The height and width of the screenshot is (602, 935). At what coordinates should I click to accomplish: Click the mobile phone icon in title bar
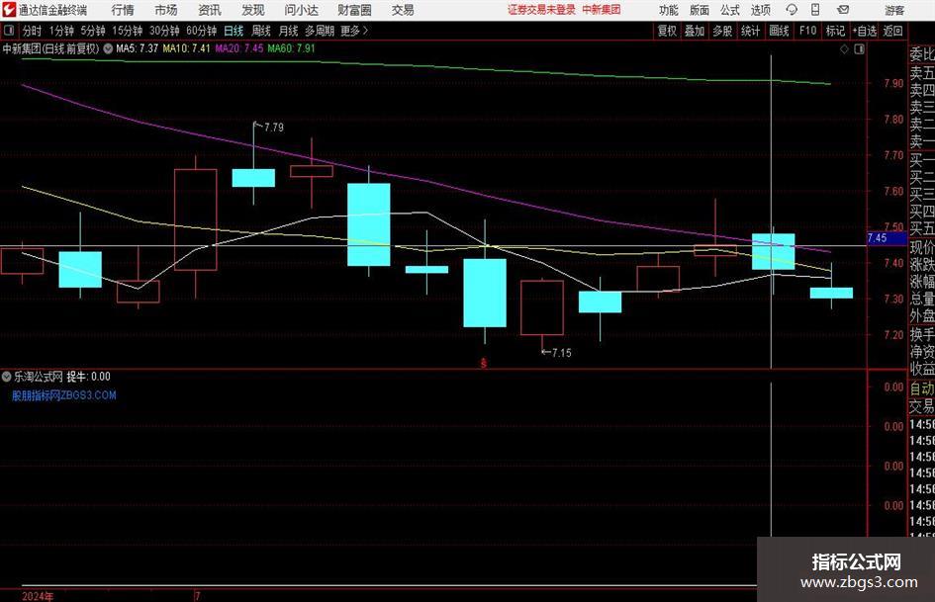[x=815, y=10]
